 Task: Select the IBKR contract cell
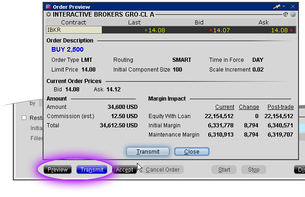click(x=74, y=30)
